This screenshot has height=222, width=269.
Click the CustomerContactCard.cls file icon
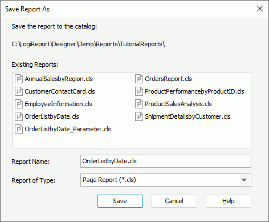point(19,91)
